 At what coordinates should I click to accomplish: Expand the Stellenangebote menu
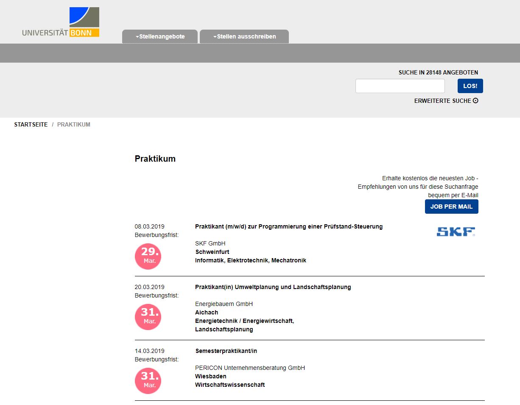pos(160,36)
